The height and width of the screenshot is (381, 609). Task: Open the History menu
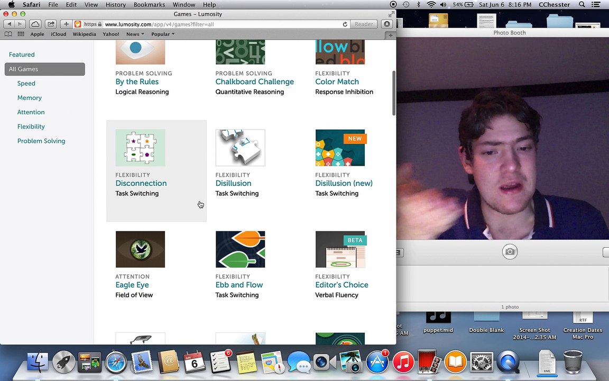point(116,5)
